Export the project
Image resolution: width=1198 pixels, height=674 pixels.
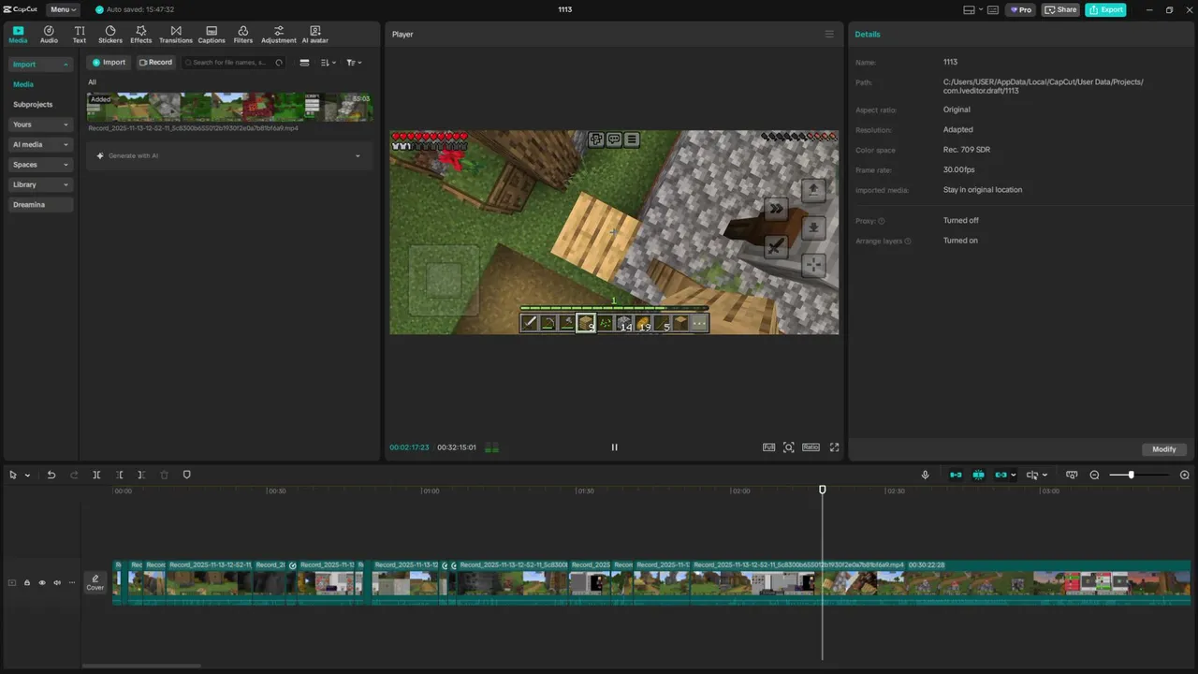(x=1105, y=9)
